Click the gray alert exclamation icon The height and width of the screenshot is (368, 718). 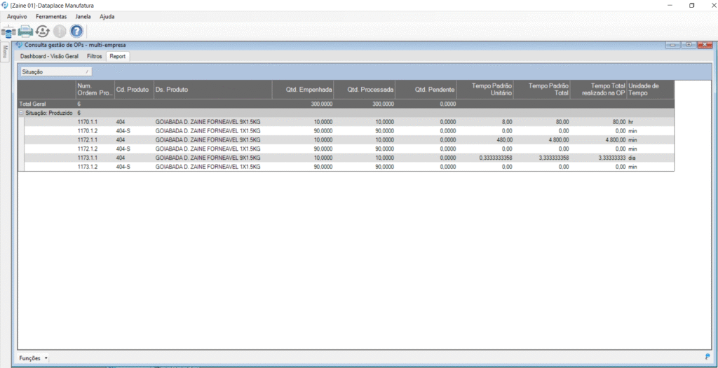click(60, 31)
